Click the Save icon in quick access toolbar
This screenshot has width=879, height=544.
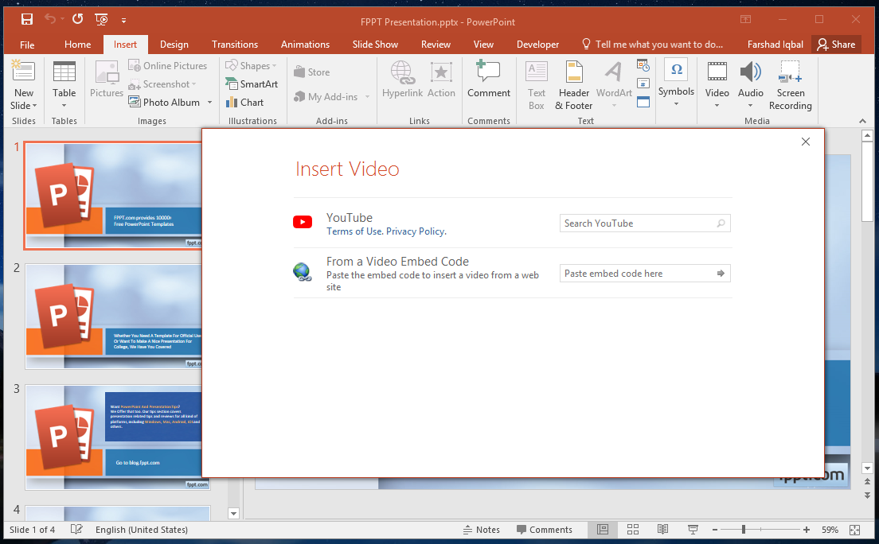(x=27, y=18)
